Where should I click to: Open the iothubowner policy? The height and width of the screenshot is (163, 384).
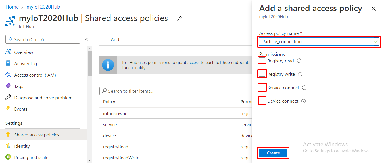116,113
